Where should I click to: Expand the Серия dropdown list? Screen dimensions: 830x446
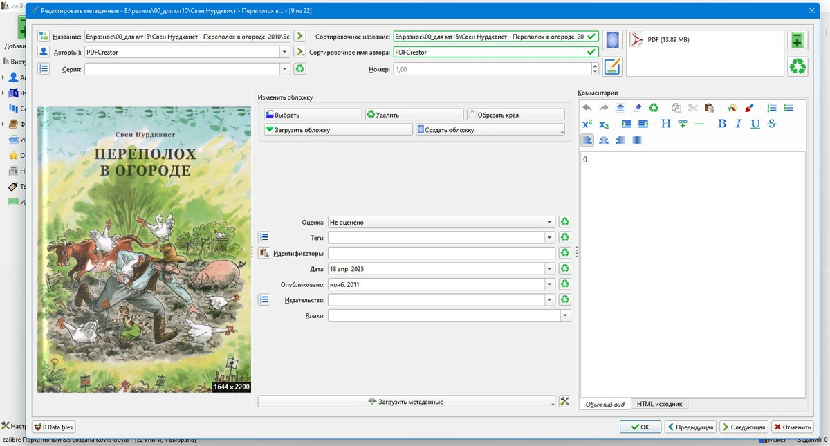pos(284,68)
